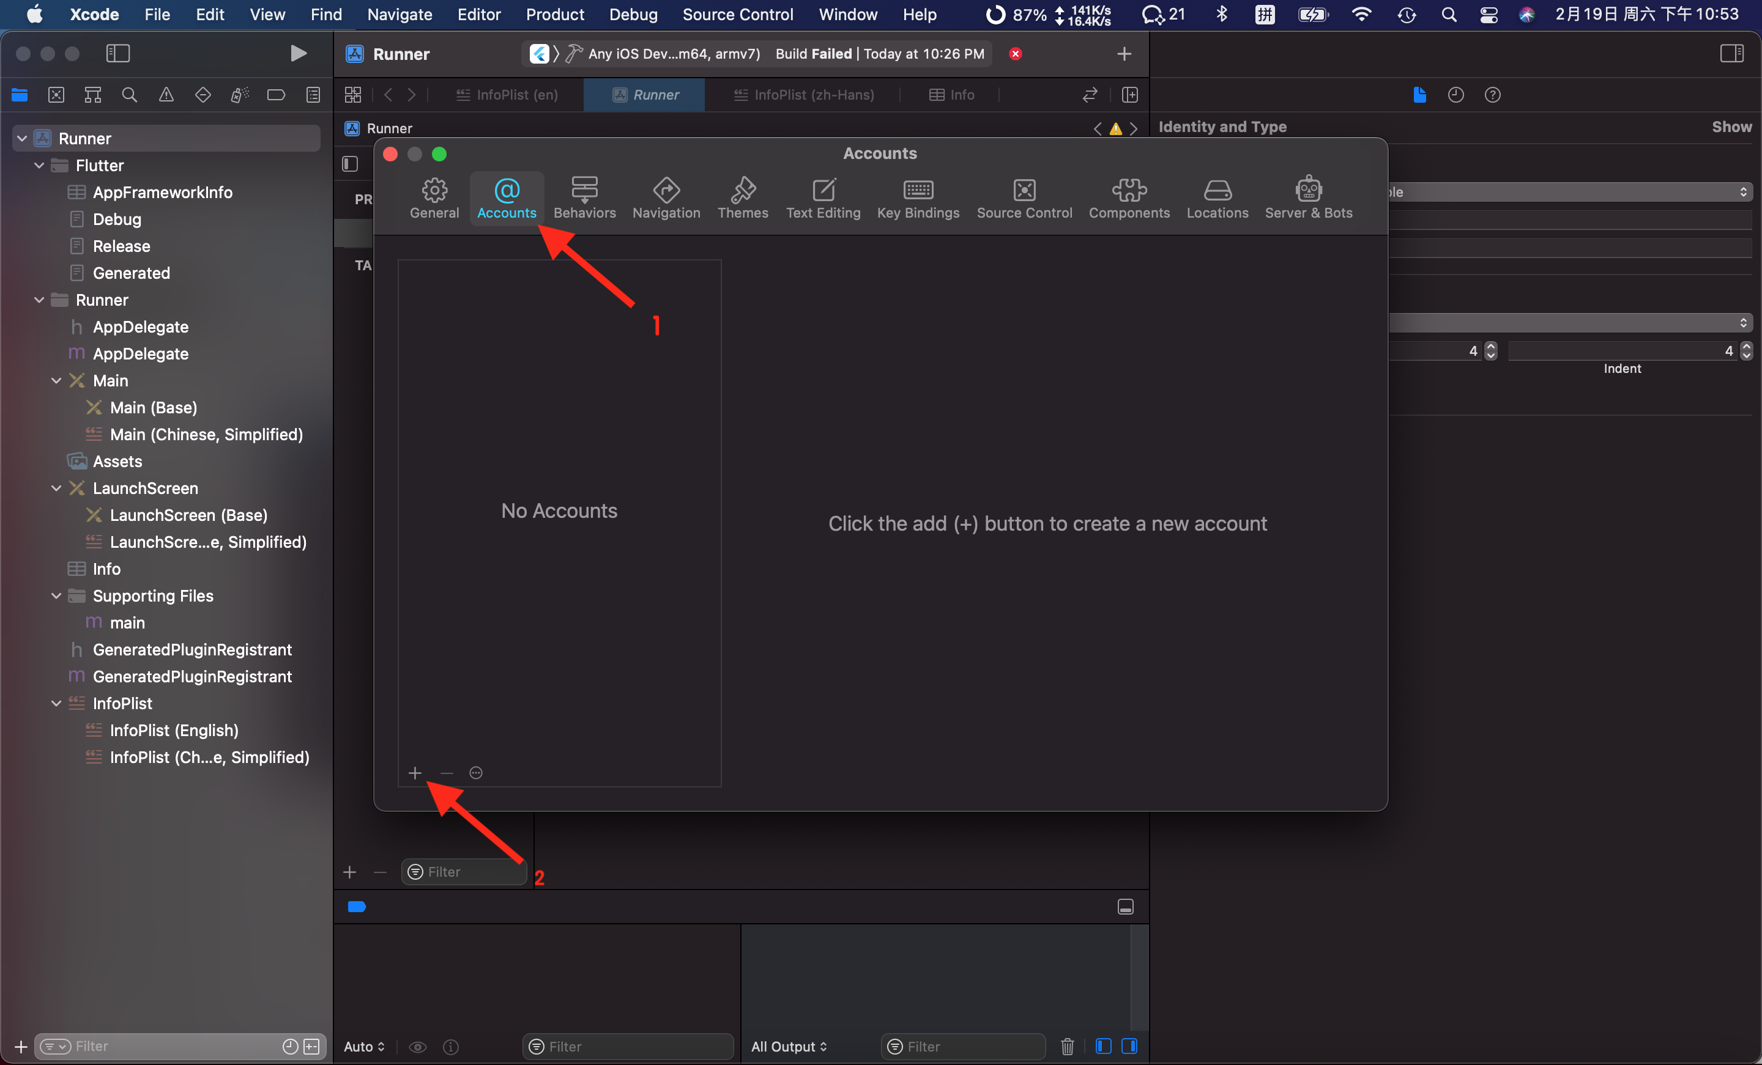Collapse the Main storyboard group

coord(56,380)
